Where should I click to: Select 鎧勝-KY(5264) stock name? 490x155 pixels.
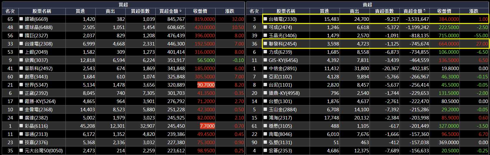pos(40,101)
